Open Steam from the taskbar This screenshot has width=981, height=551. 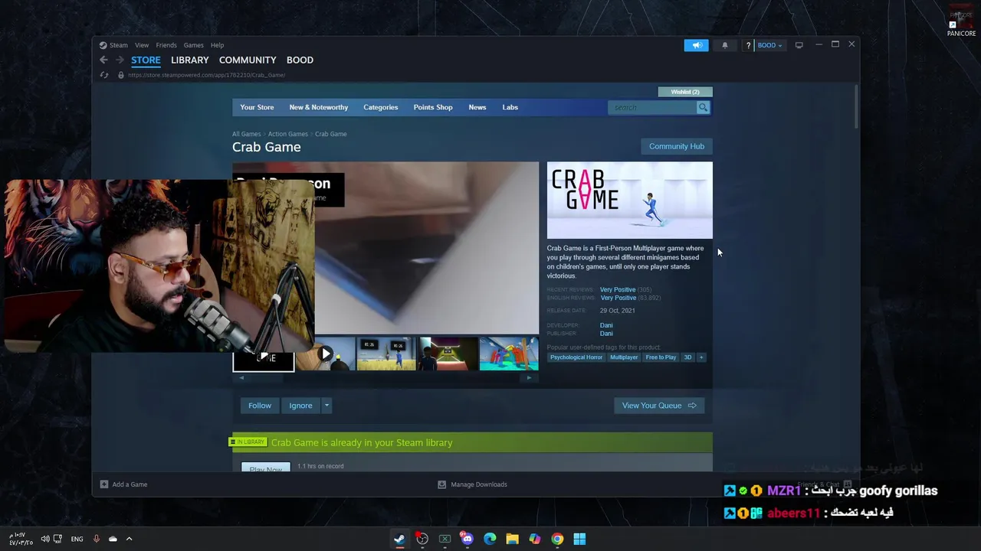[399, 539]
